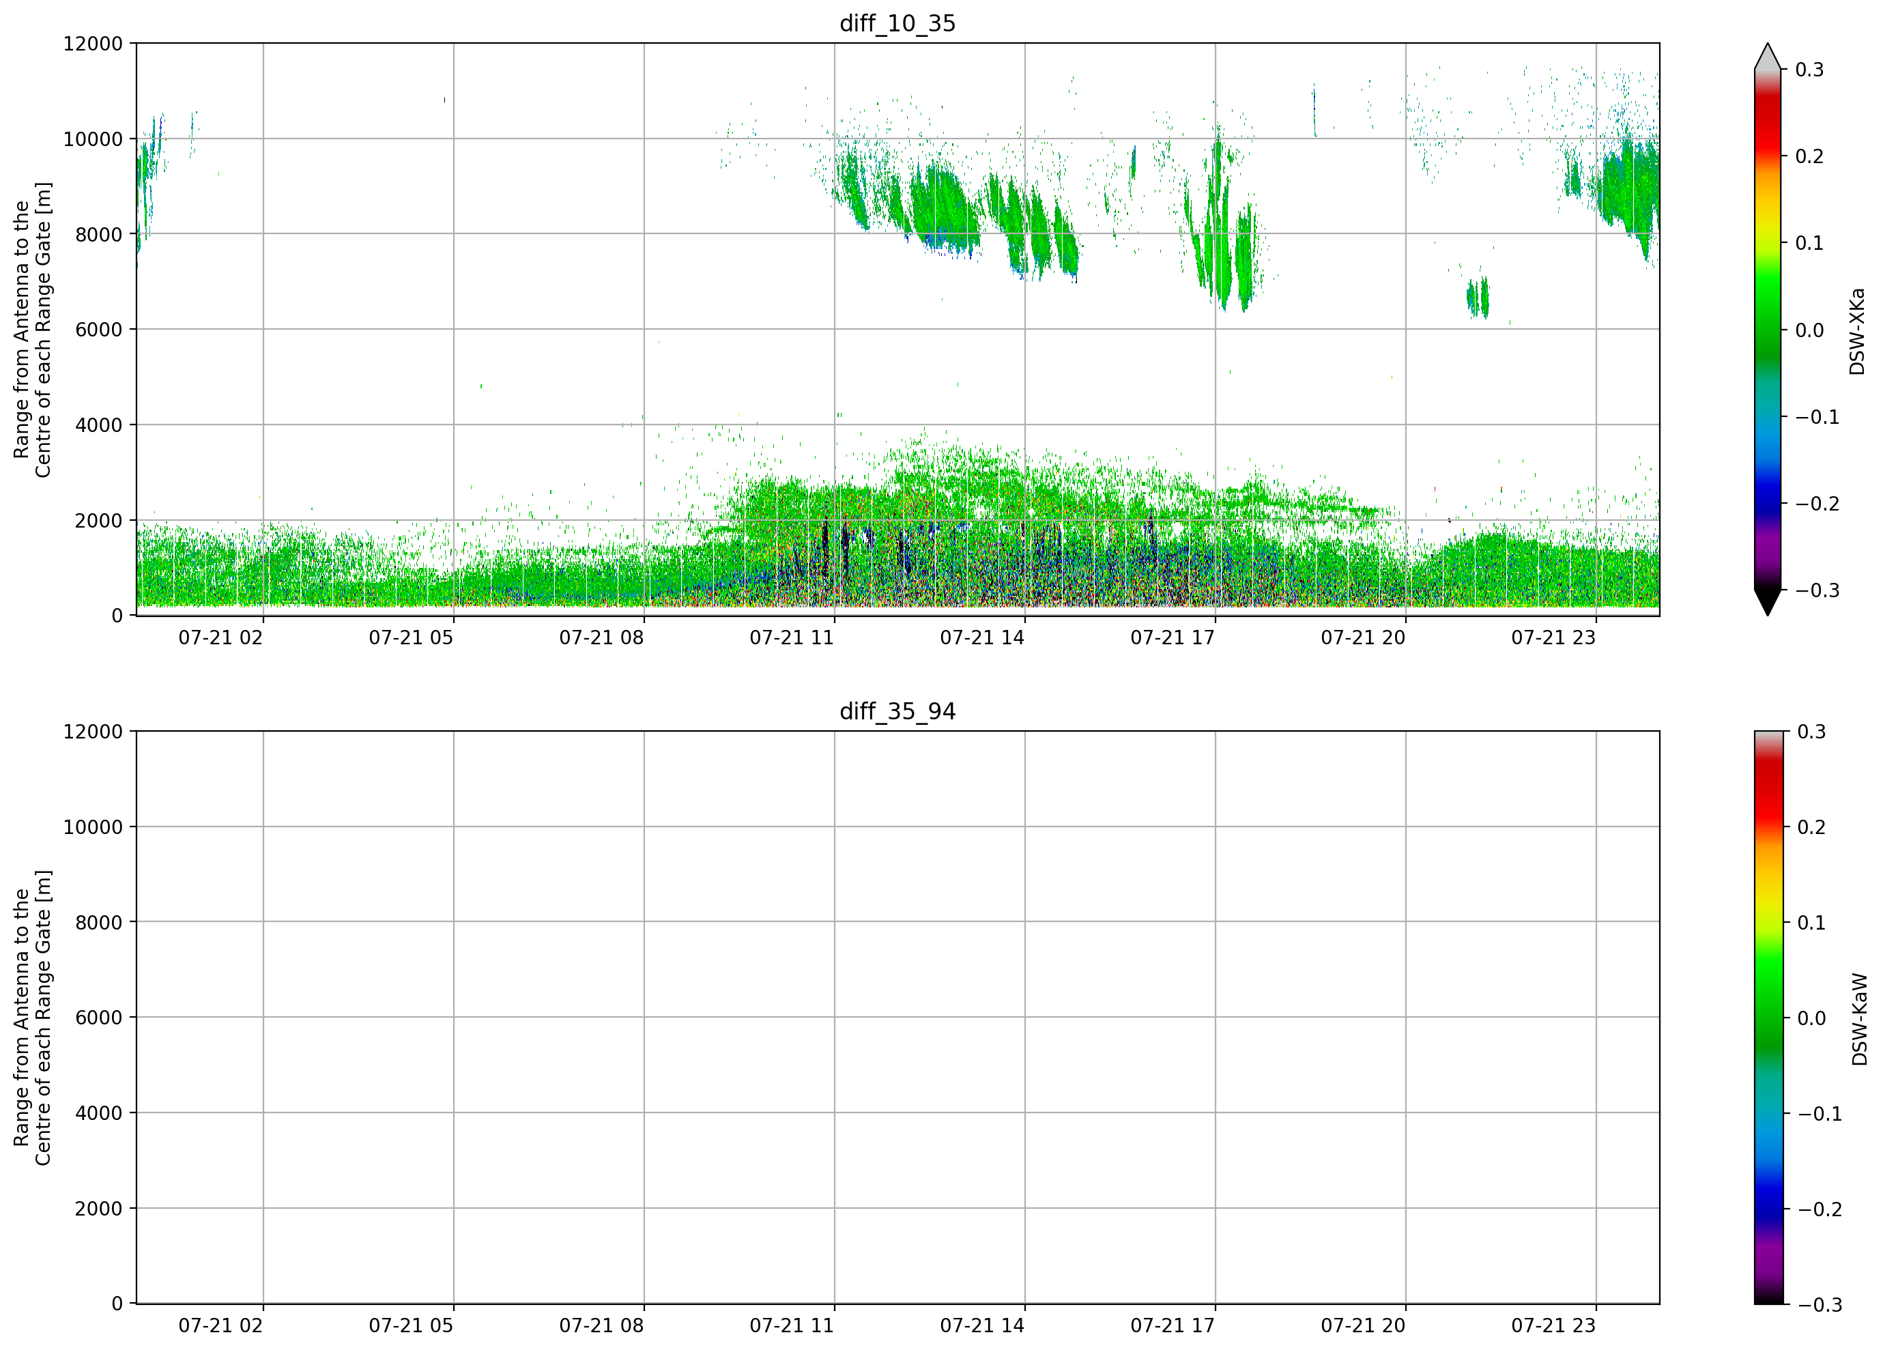Click '07-21 02' x-tick under diff_10_35 plot
Viewport: 1883px width, 1350px height.
(221, 637)
